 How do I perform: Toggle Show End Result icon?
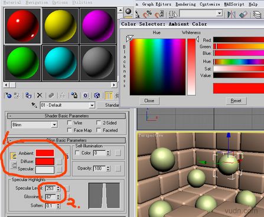109,96
